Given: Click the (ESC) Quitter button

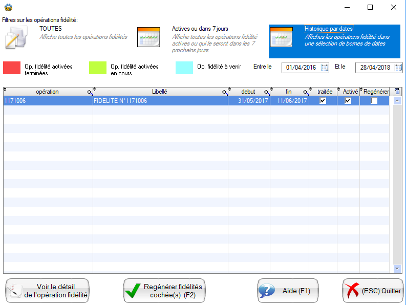Looking at the screenshot, I should (x=373, y=291).
